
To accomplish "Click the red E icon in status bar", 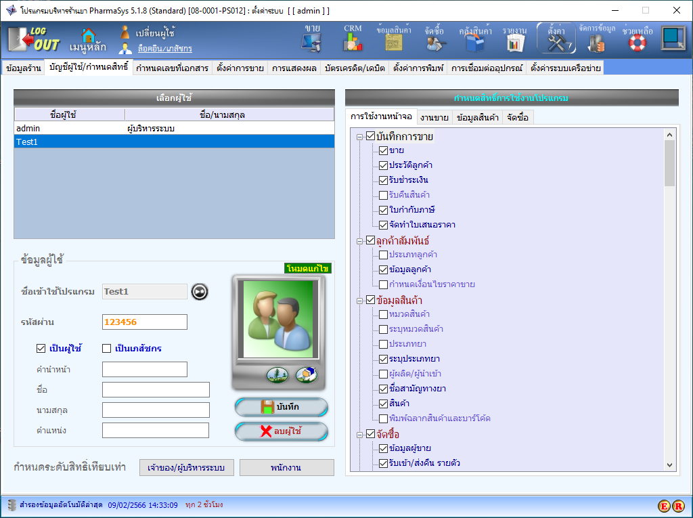I will [x=664, y=506].
